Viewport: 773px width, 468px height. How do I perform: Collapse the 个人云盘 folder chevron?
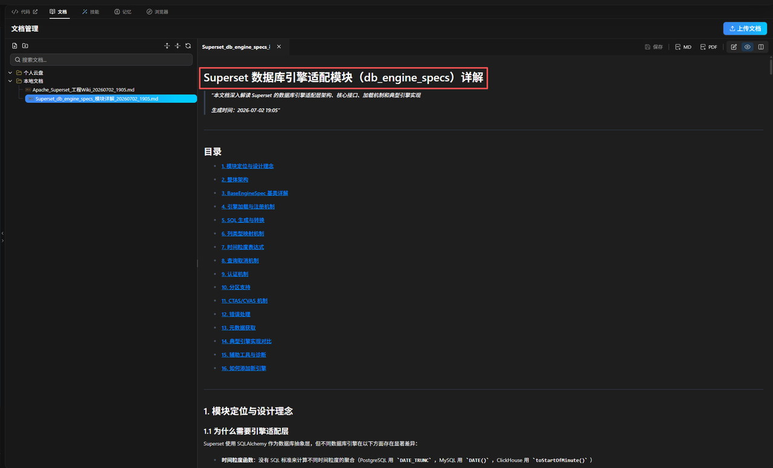tap(10, 73)
